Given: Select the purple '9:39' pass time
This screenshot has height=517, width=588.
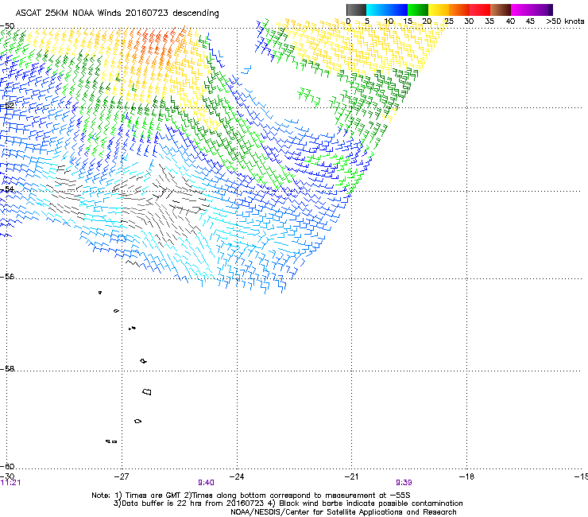Looking at the screenshot, I should [404, 483].
